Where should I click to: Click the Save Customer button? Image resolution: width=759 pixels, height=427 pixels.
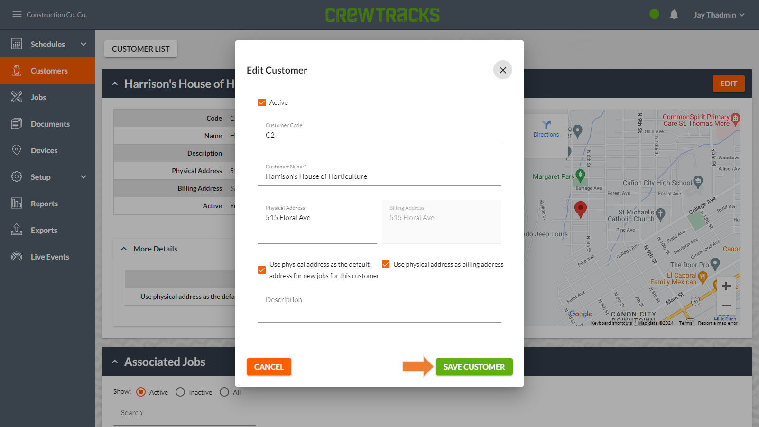tap(474, 367)
